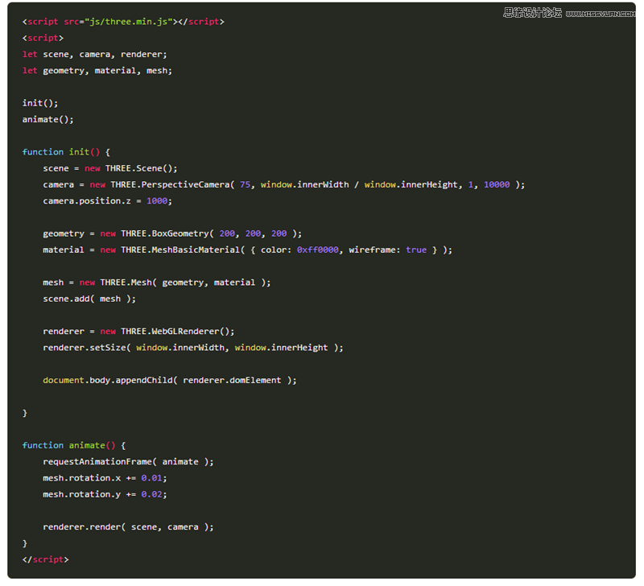Click THREE.WebGLRenderer constructor text

tap(167, 331)
